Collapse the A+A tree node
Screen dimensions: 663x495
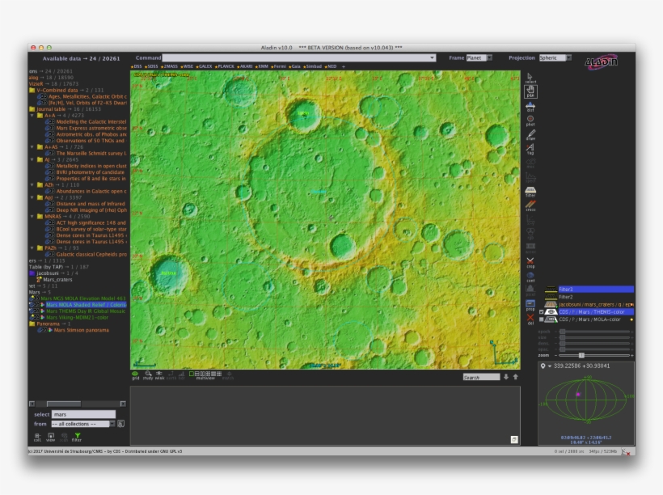click(x=32, y=115)
